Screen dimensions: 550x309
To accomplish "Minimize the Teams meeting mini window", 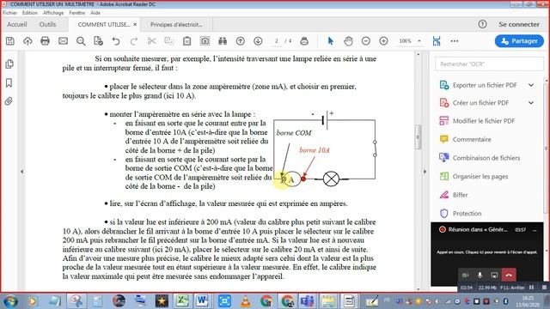I will point(535,230).
